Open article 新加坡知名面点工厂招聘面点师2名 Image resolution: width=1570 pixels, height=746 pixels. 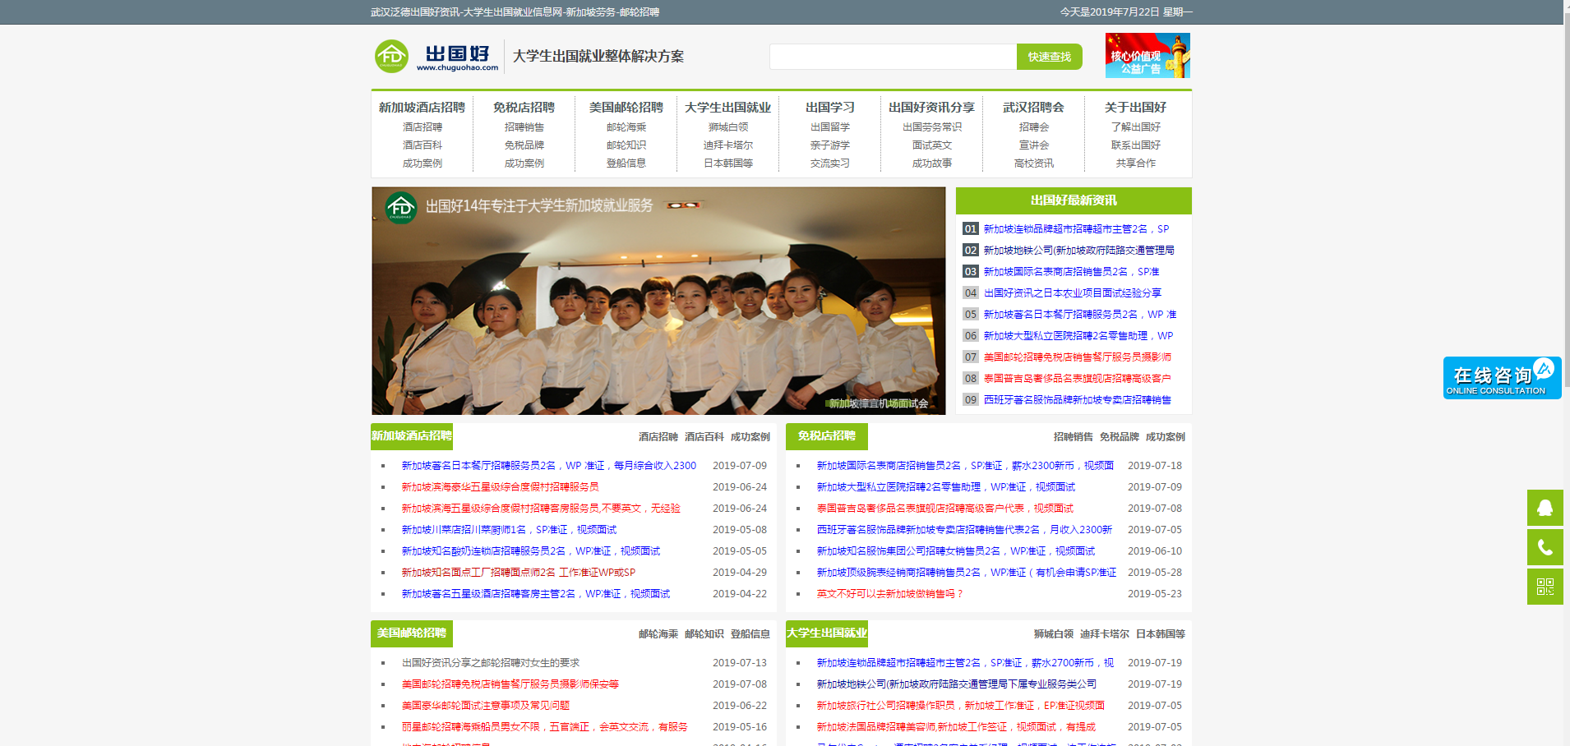click(x=518, y=573)
